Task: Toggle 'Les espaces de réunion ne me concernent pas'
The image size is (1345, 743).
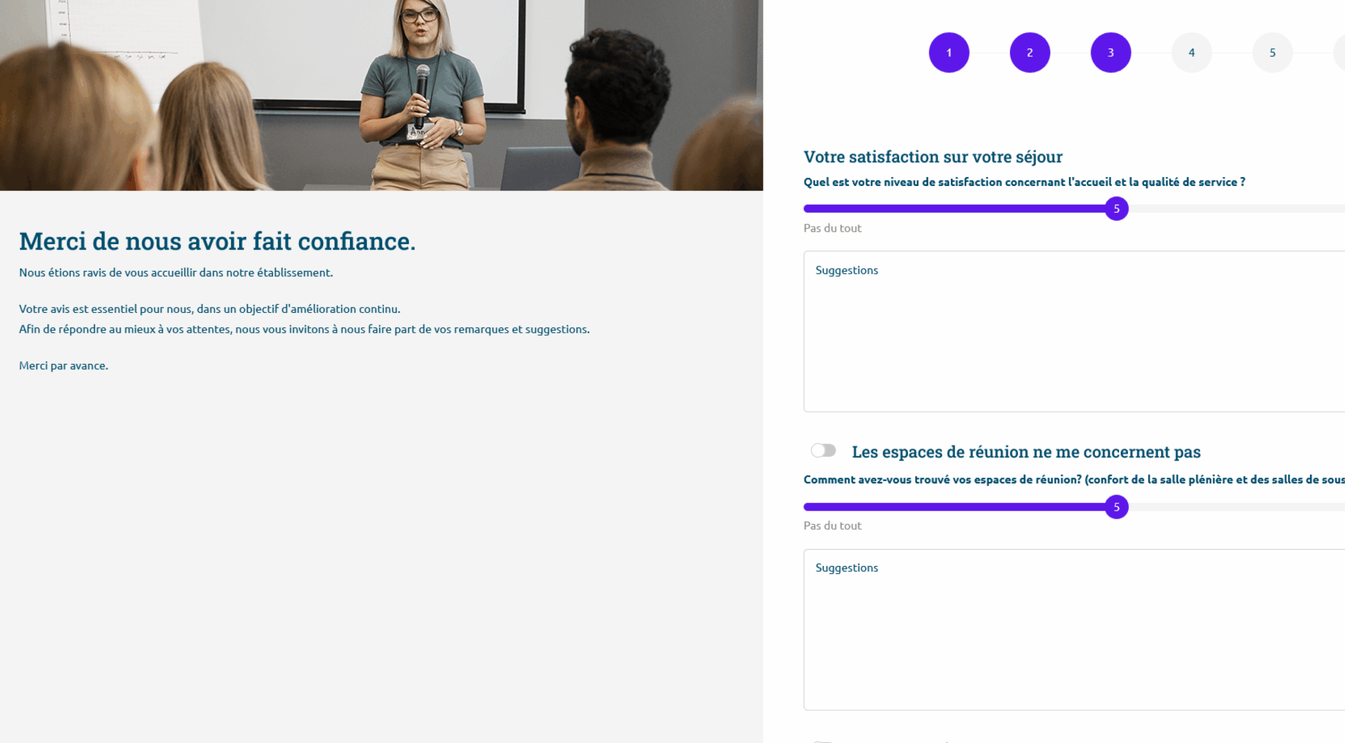Action: coord(823,451)
